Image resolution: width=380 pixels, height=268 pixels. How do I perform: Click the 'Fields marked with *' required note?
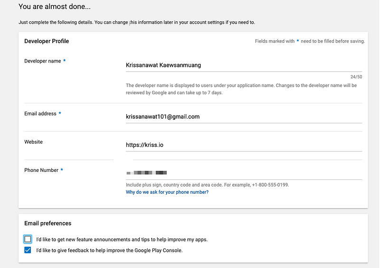point(309,41)
